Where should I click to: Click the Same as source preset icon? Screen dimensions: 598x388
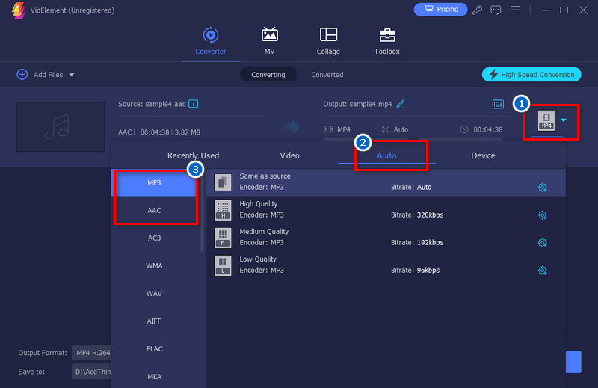tap(223, 182)
